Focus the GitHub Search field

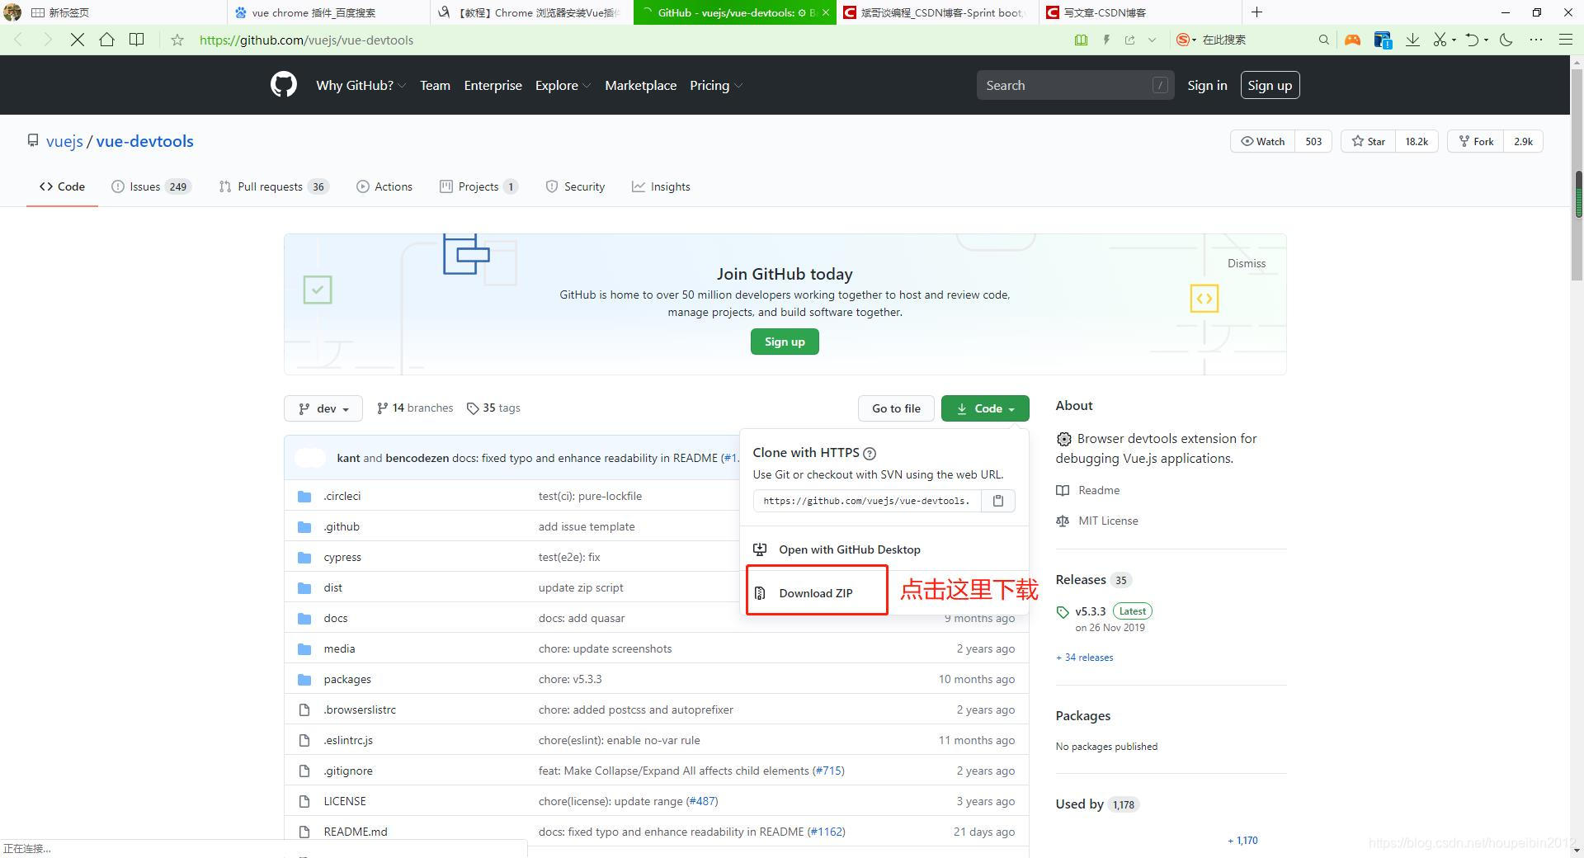click(x=1075, y=85)
